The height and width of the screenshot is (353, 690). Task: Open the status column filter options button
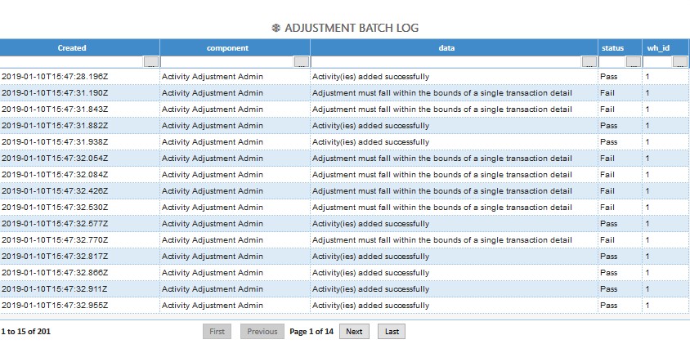(633, 62)
